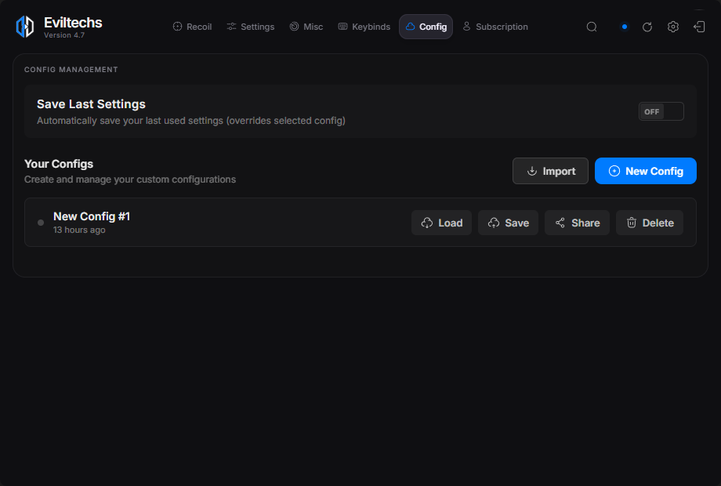Click the '13 hours ago' timestamp

pos(79,230)
